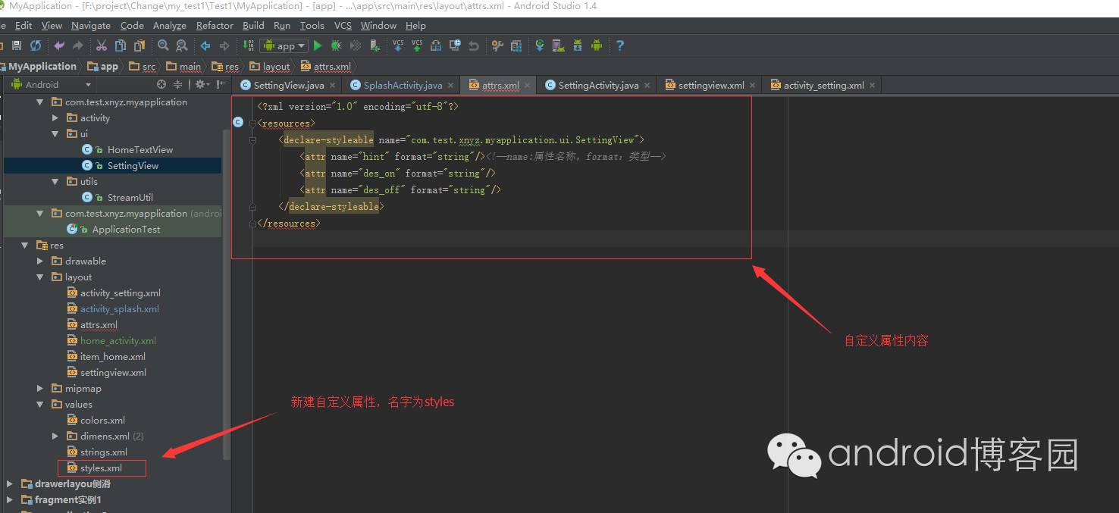
Task: Click the Synchronize toolbar icon
Action: [36, 45]
